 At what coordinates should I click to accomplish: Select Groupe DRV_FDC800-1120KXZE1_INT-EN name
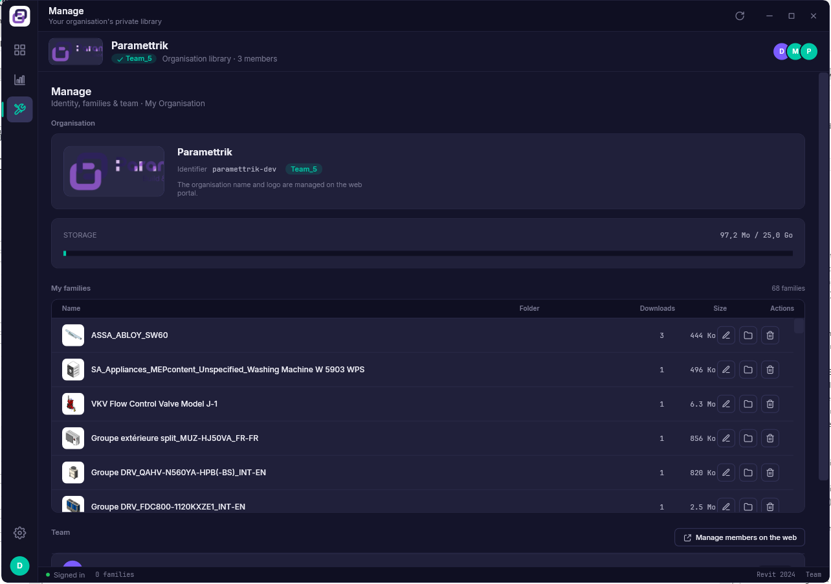168,507
